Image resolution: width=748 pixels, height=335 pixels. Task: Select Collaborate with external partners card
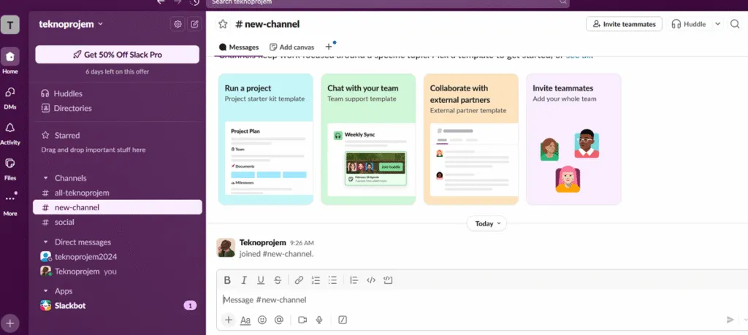(x=471, y=139)
